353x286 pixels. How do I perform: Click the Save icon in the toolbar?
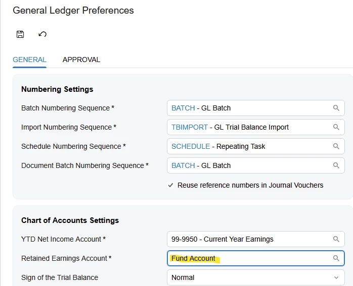[20, 34]
